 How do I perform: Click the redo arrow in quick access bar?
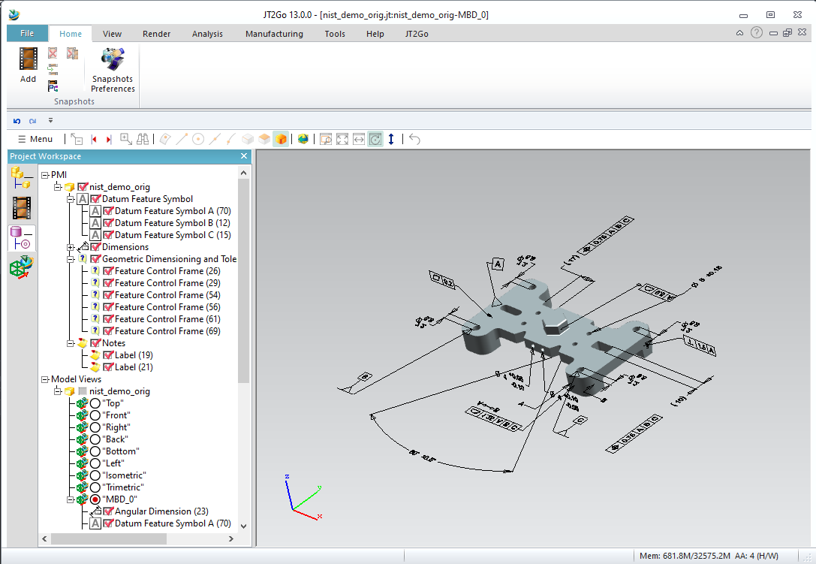tap(33, 121)
